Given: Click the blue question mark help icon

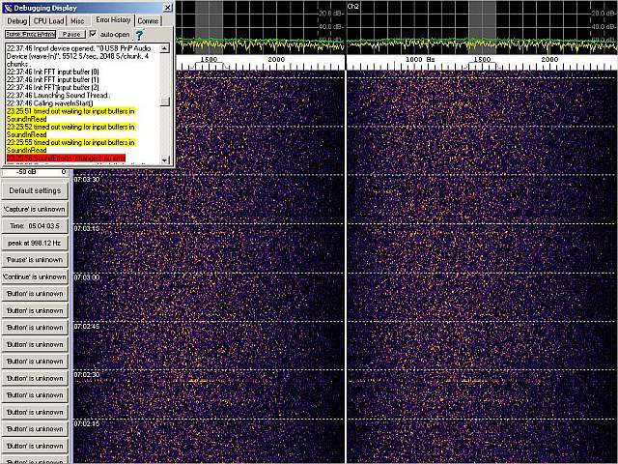Looking at the screenshot, I should pos(139,34).
